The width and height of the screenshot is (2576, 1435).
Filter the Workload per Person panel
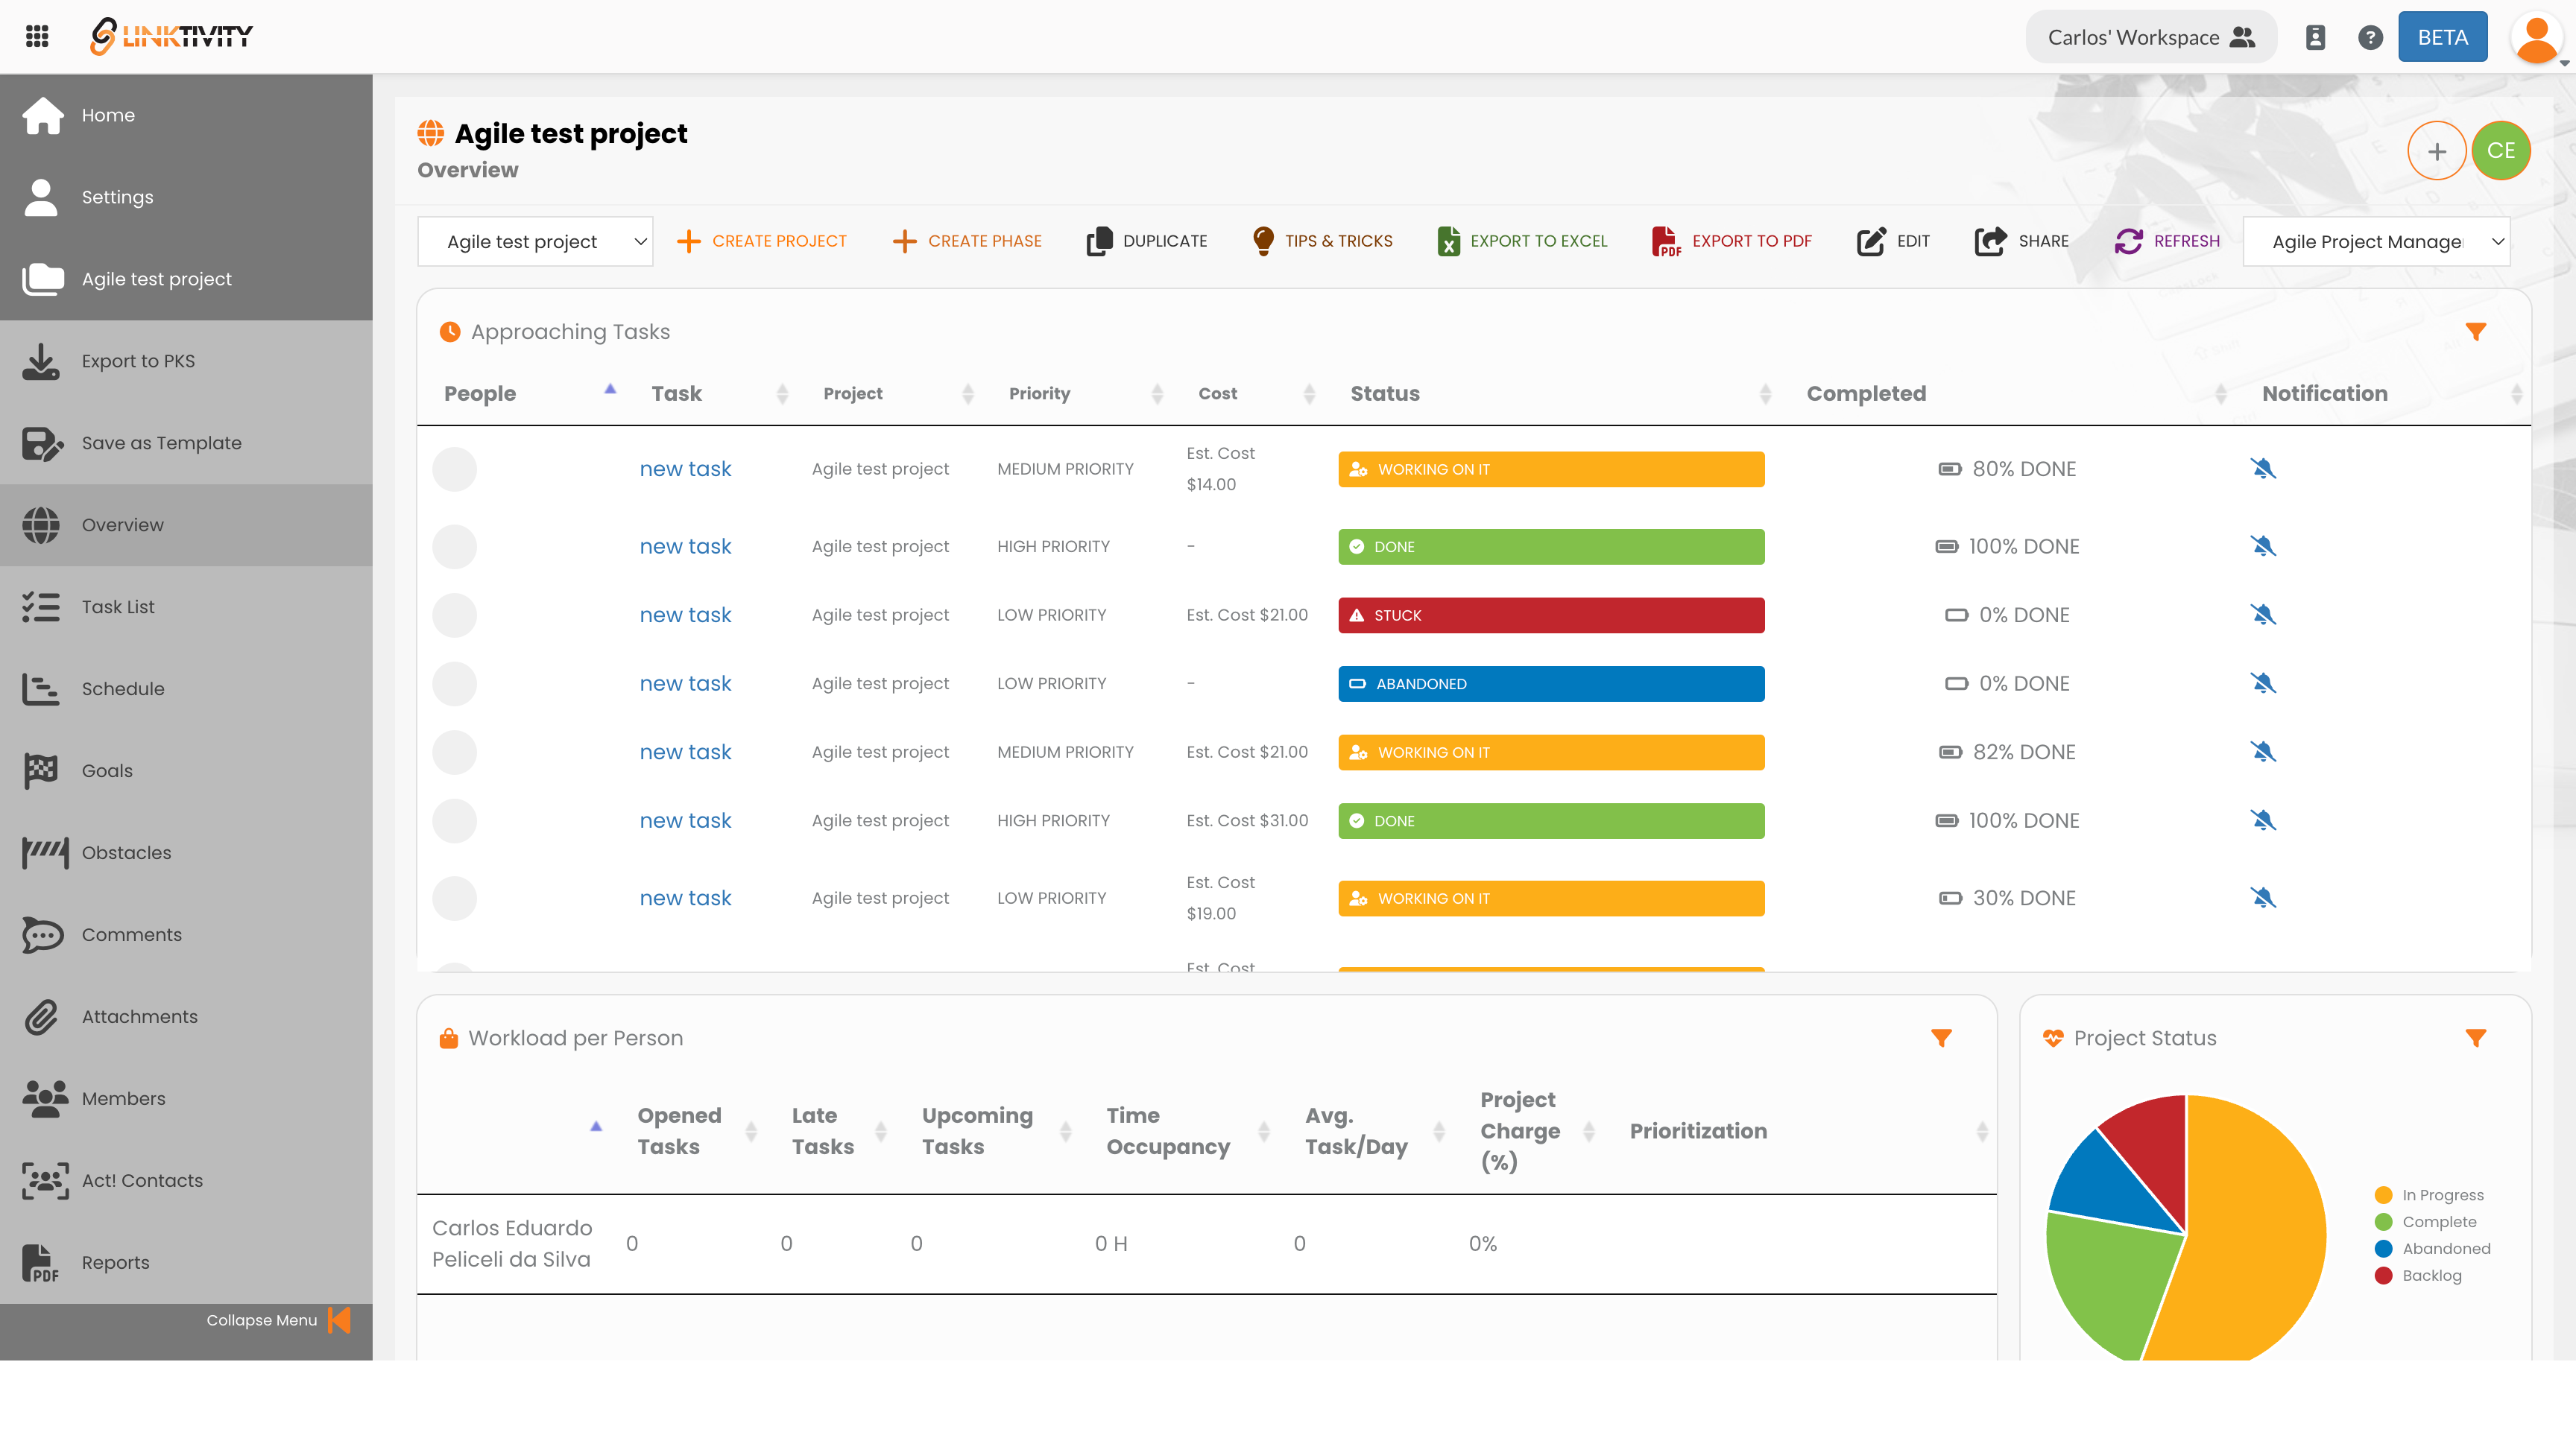click(x=1941, y=1039)
